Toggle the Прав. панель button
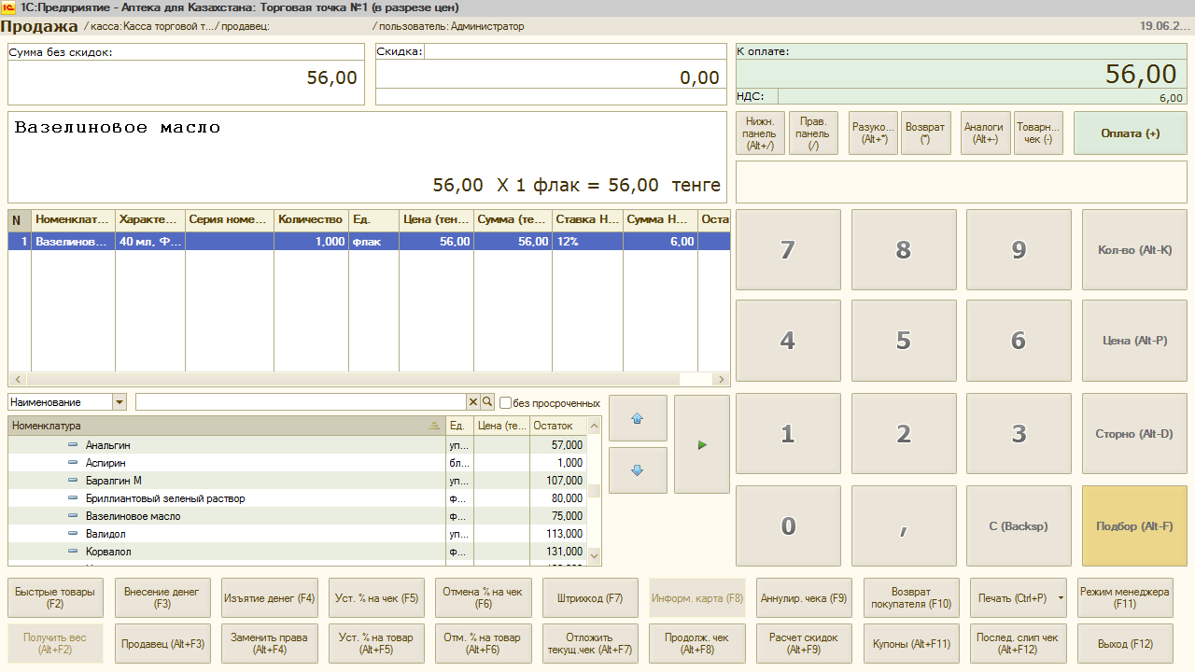Image resolution: width=1195 pixels, height=672 pixels. [x=812, y=133]
